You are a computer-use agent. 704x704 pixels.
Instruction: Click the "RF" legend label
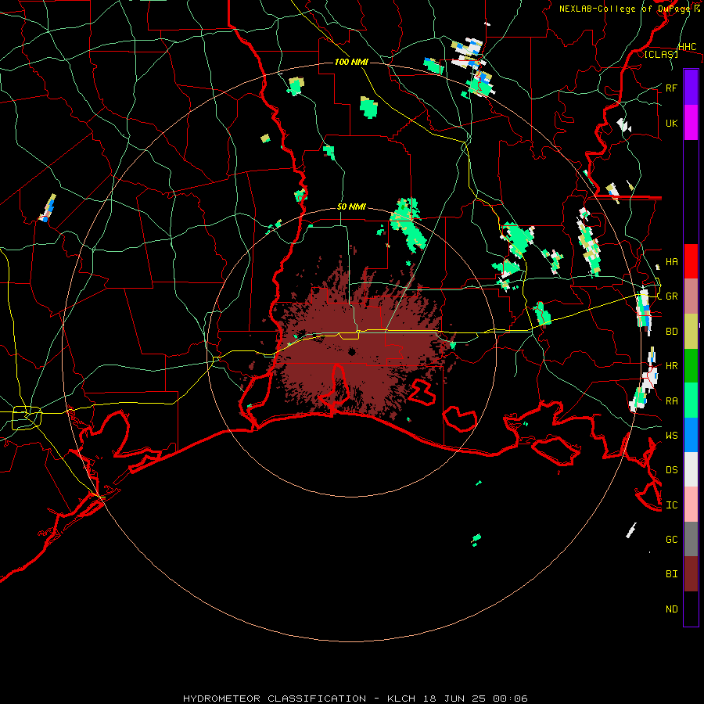click(x=672, y=88)
